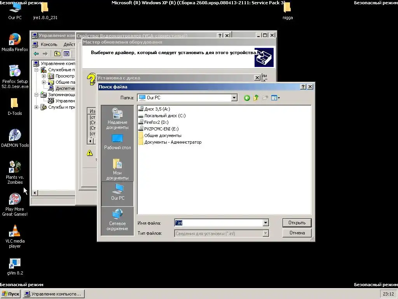
Task: Select D-Tools desktop folder
Action: [15, 107]
